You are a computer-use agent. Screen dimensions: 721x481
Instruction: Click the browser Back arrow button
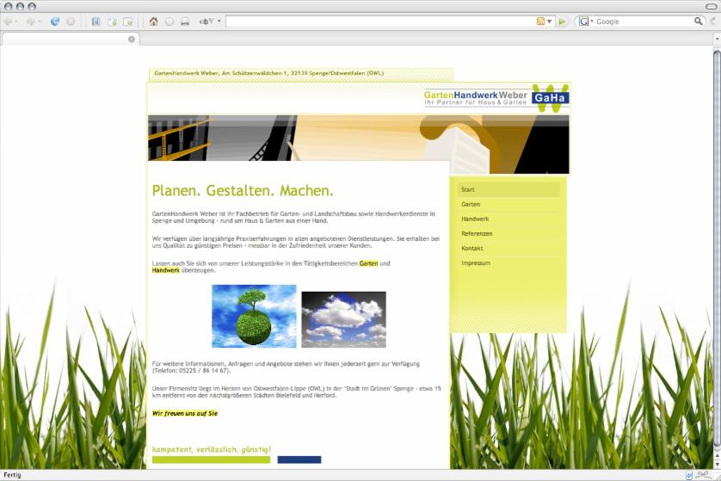click(x=9, y=22)
